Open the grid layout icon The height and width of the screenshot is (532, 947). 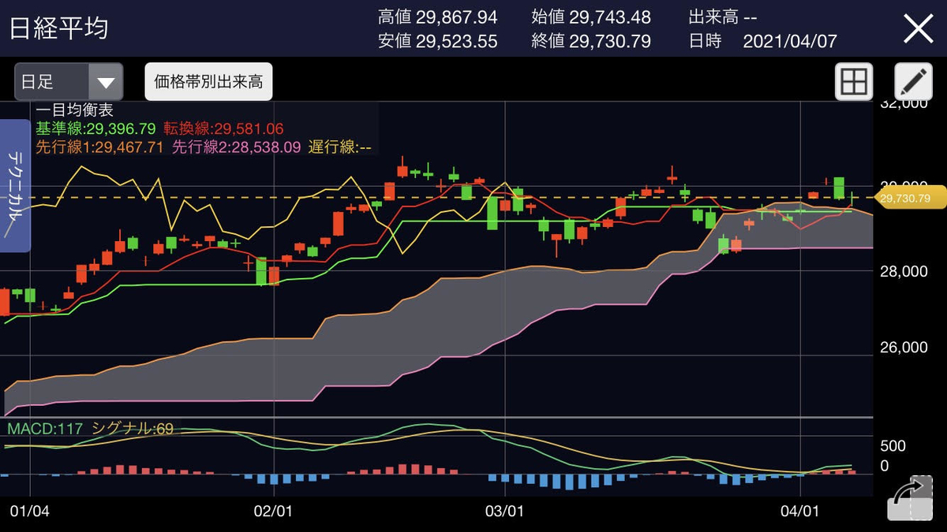click(x=854, y=82)
